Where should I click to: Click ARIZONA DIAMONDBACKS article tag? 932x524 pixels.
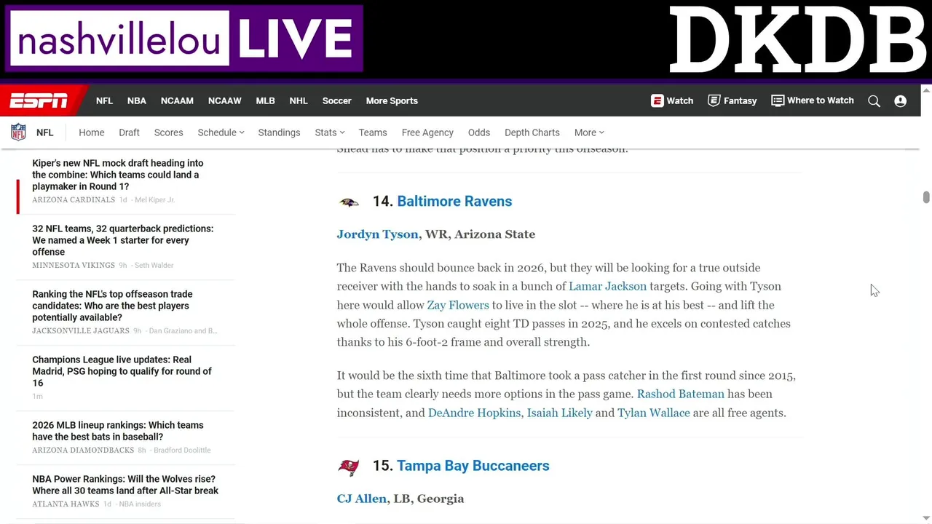click(x=83, y=450)
